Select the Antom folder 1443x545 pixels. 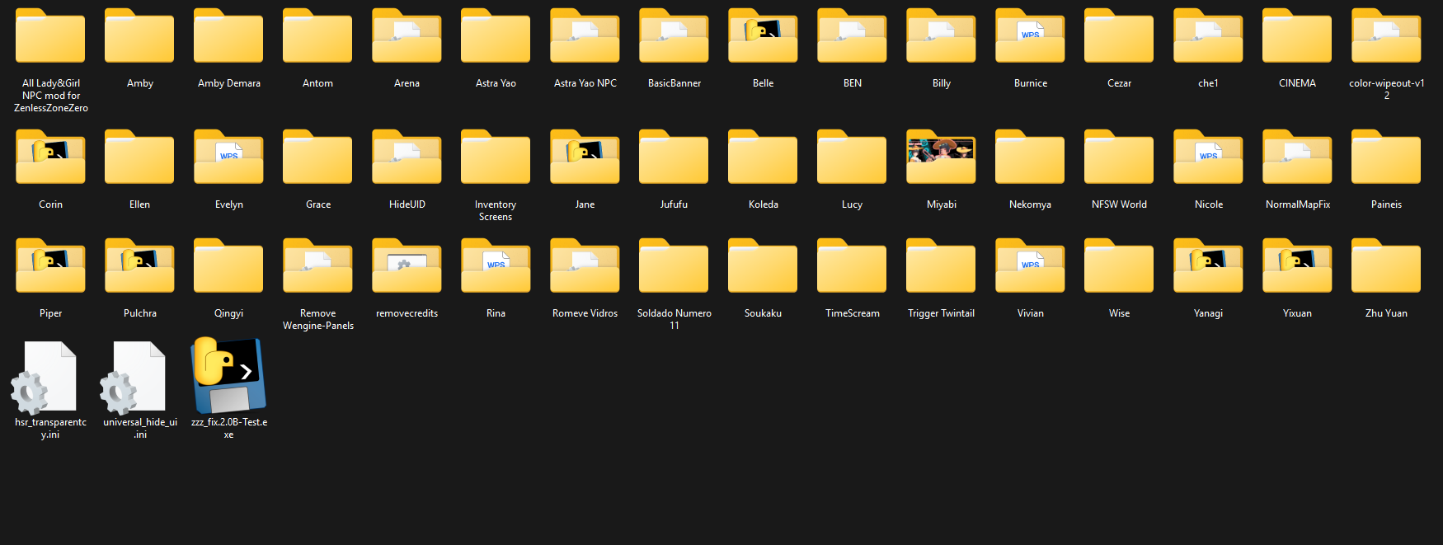(x=317, y=36)
